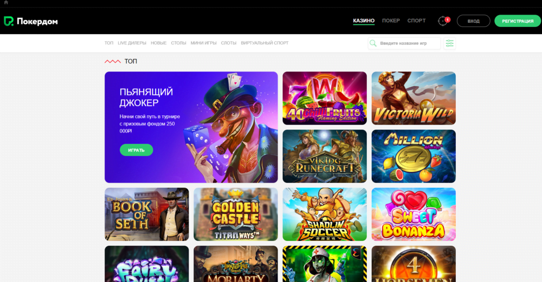The image size is (542, 282).
Task: Click the search magnifier icon
Action: [x=373, y=43]
